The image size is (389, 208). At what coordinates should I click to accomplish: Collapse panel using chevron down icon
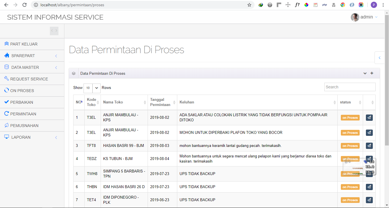tap(365, 73)
